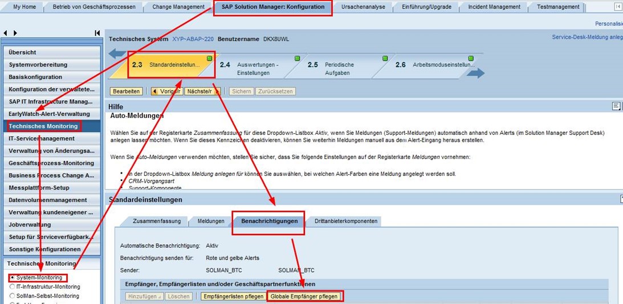Image resolution: width=623 pixels, height=304 pixels.
Task: Go back with the left navigation arrow icon
Action: pos(5,33)
